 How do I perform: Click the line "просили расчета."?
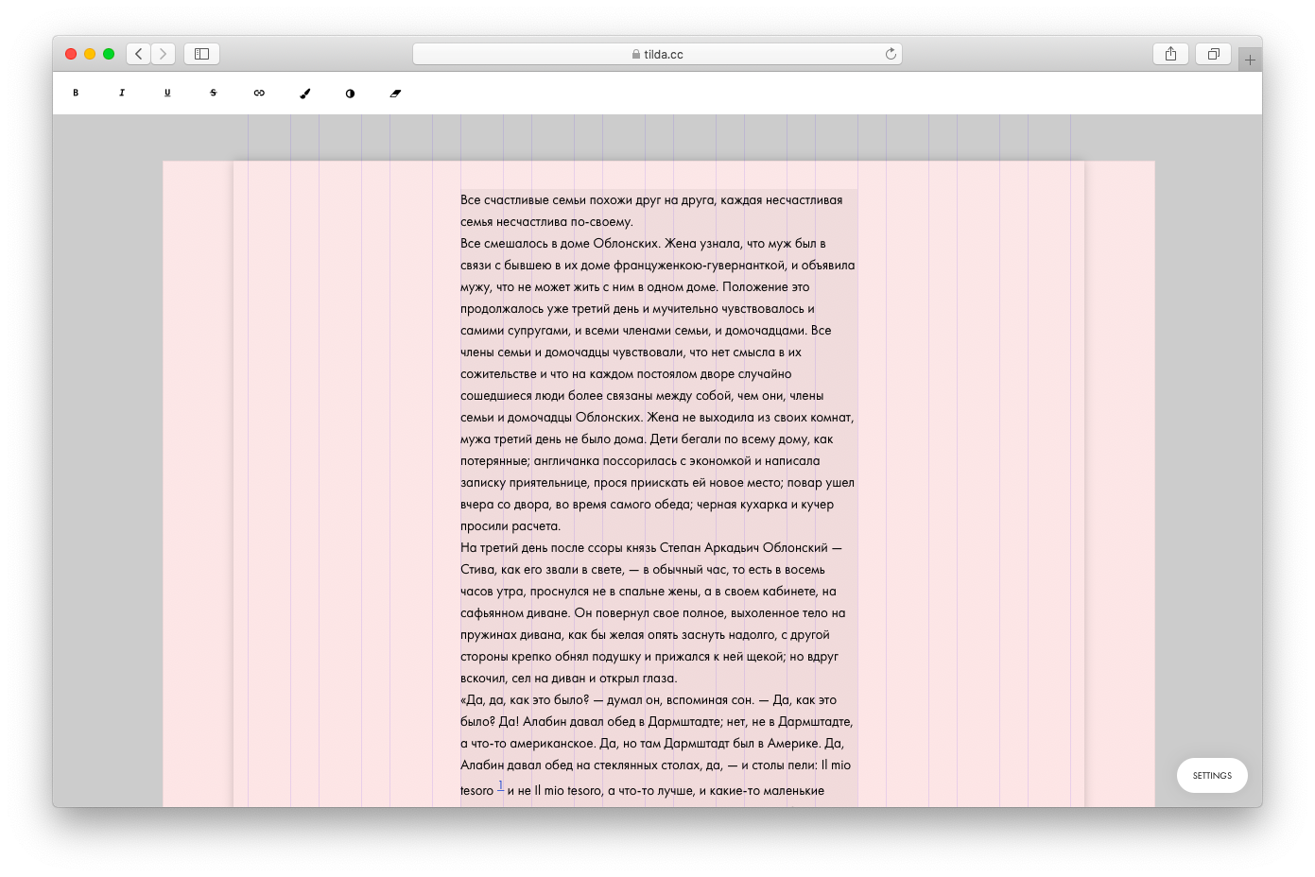(510, 526)
